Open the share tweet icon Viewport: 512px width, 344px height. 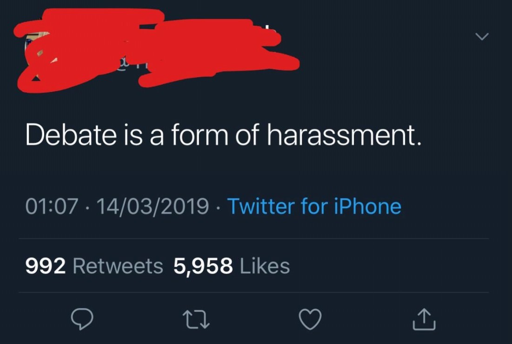(424, 319)
